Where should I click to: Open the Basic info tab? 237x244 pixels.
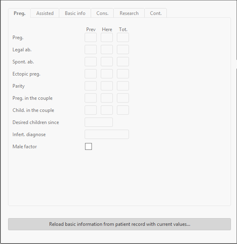(x=75, y=13)
